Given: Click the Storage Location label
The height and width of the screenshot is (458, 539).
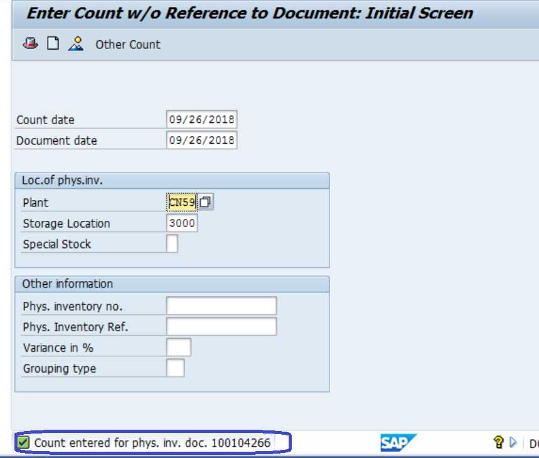Looking at the screenshot, I should click(67, 224).
